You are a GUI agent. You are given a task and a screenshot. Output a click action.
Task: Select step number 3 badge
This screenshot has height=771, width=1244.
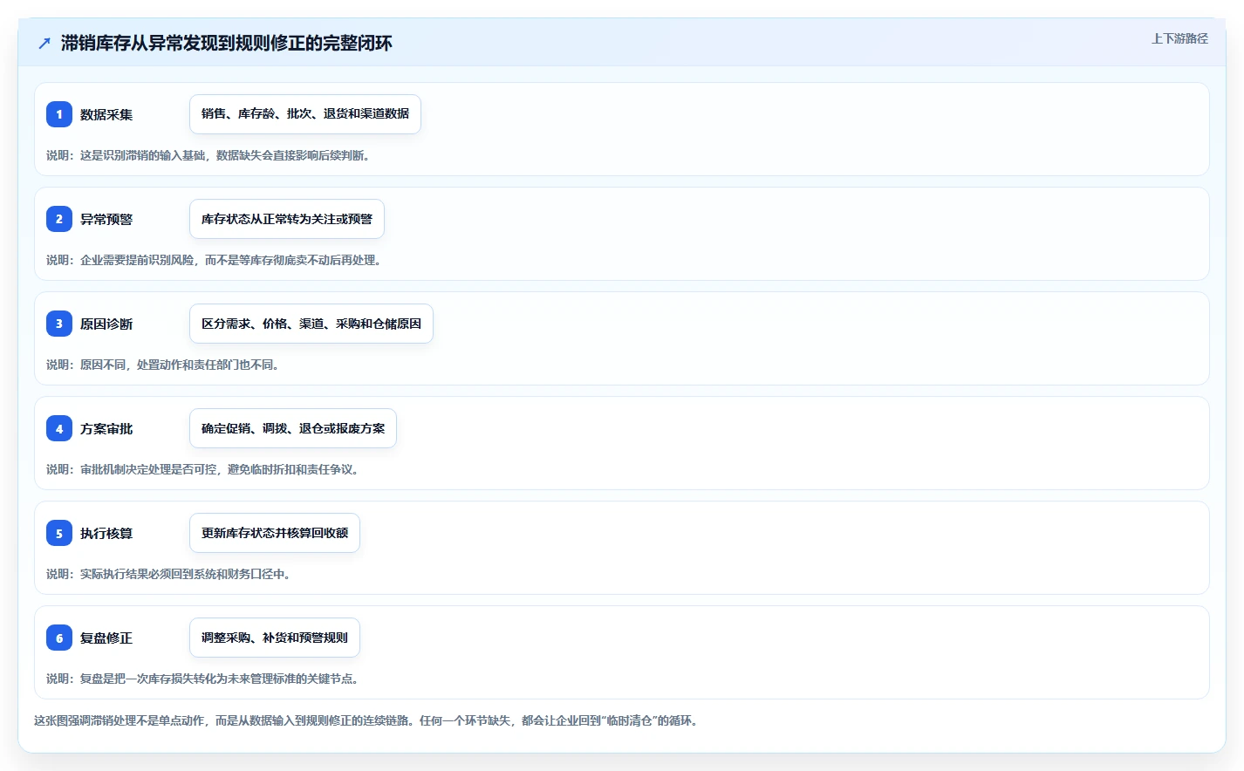[59, 324]
